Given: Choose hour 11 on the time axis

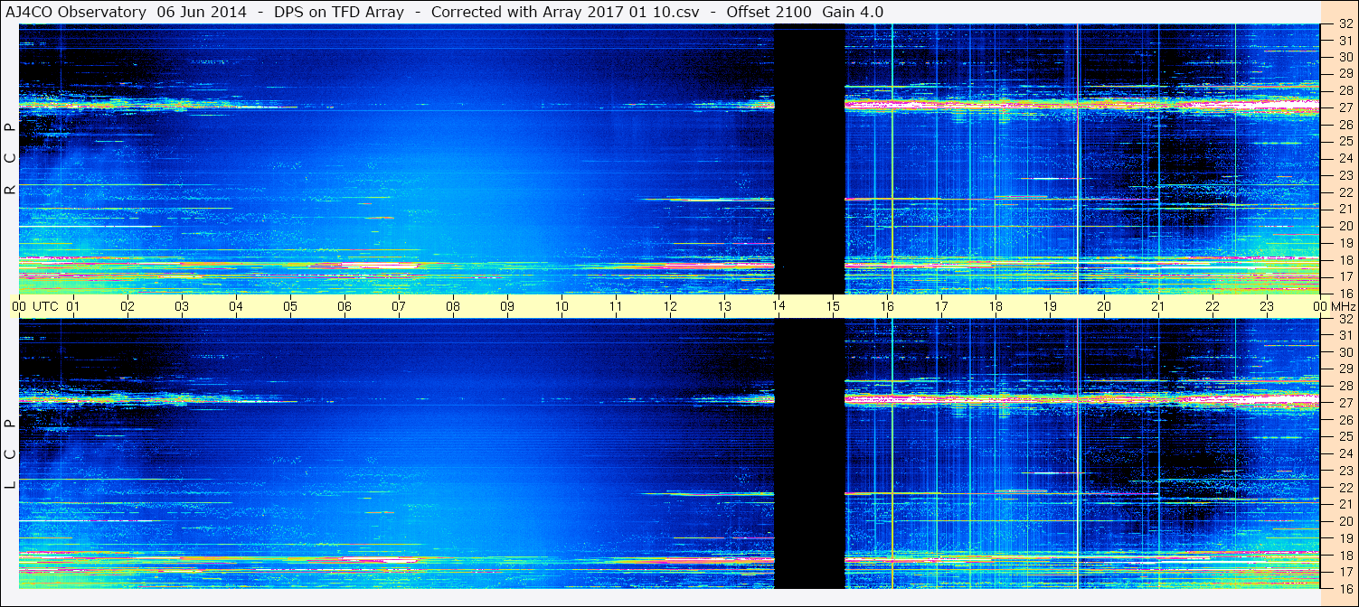Looking at the screenshot, I should (616, 306).
